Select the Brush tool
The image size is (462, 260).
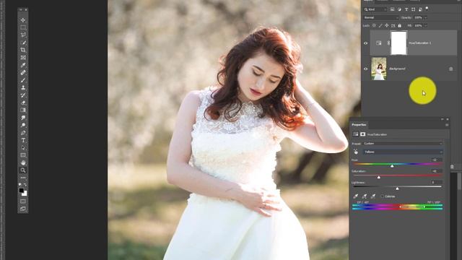point(23,80)
